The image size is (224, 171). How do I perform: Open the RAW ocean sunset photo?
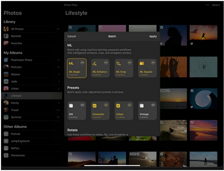(173, 98)
